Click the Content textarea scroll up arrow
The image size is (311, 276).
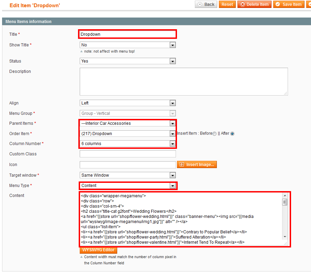[x=285, y=196]
